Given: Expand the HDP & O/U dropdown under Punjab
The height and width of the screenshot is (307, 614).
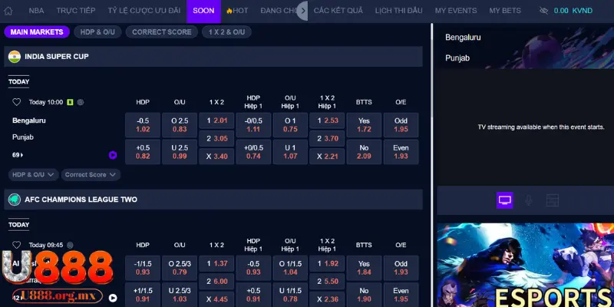Looking at the screenshot, I should pos(33,174).
